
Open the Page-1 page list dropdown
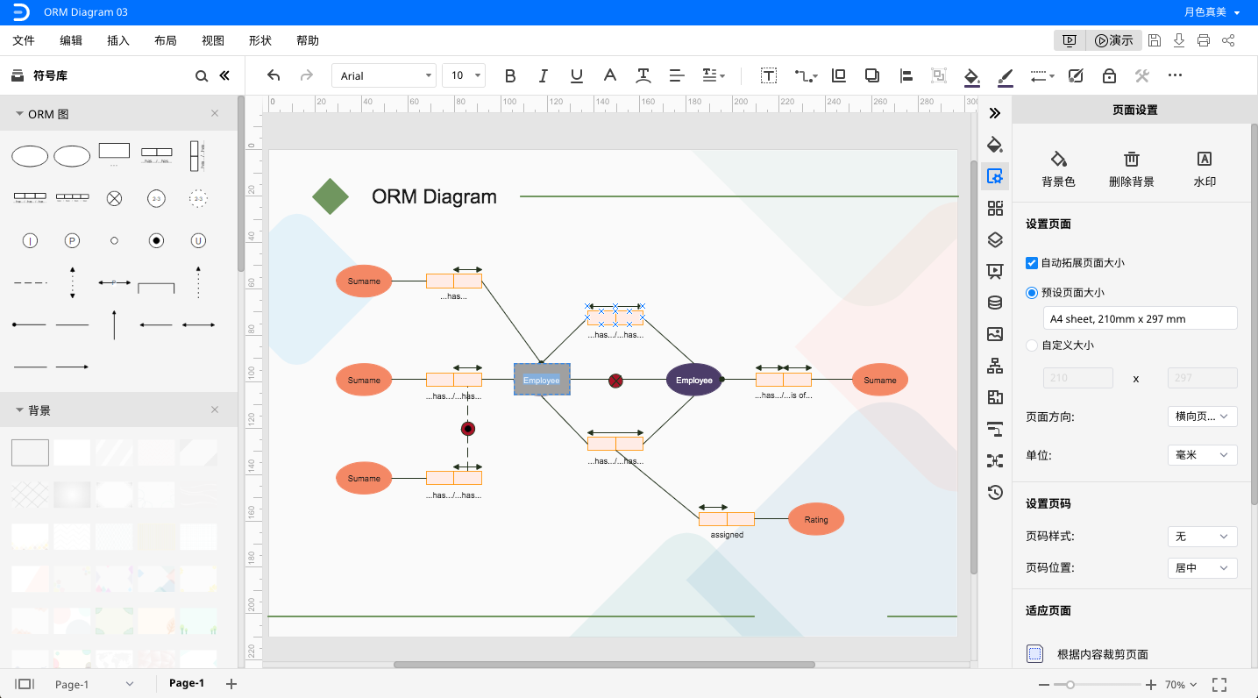(94, 684)
